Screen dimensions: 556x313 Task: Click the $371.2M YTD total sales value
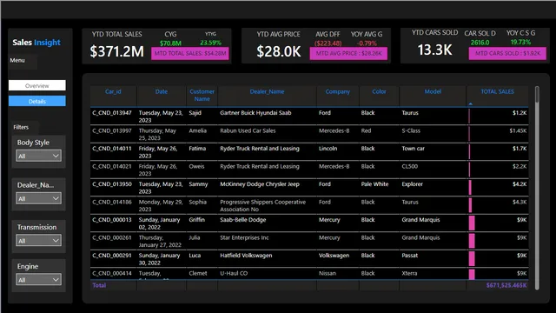pos(116,51)
